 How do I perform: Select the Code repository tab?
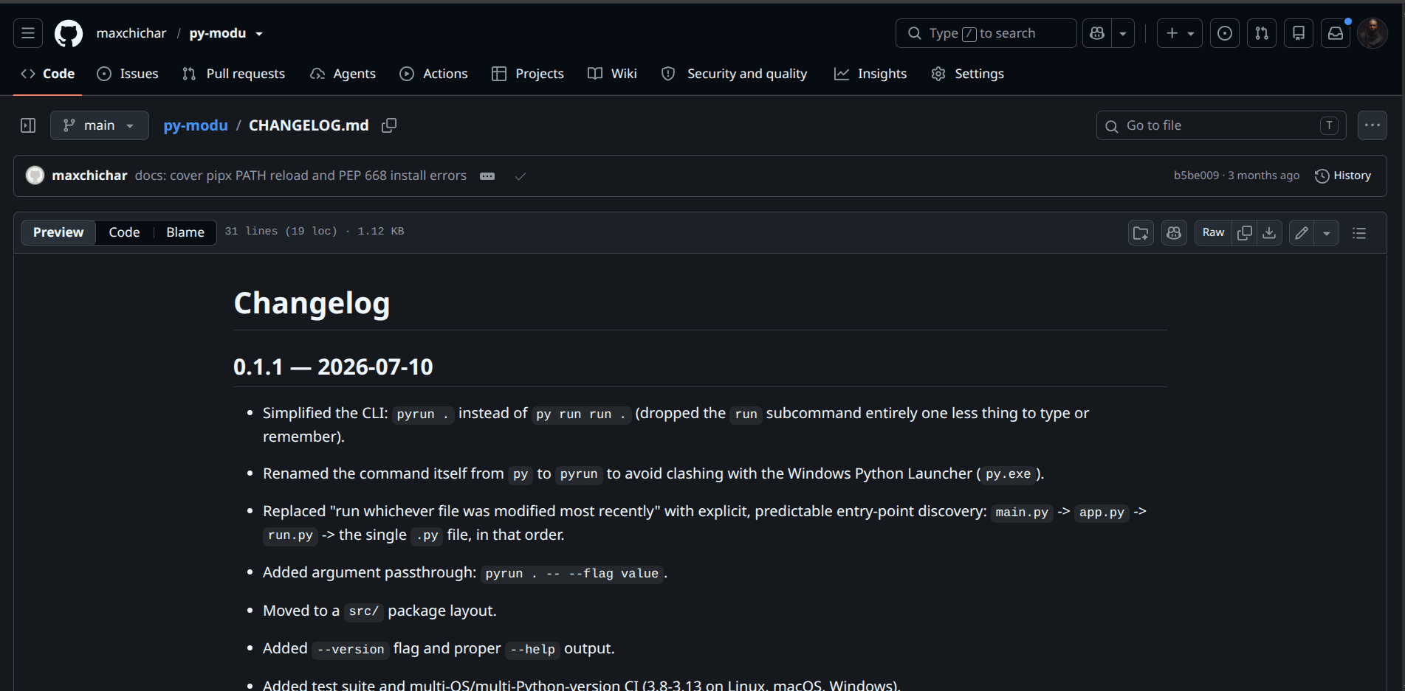coord(48,74)
